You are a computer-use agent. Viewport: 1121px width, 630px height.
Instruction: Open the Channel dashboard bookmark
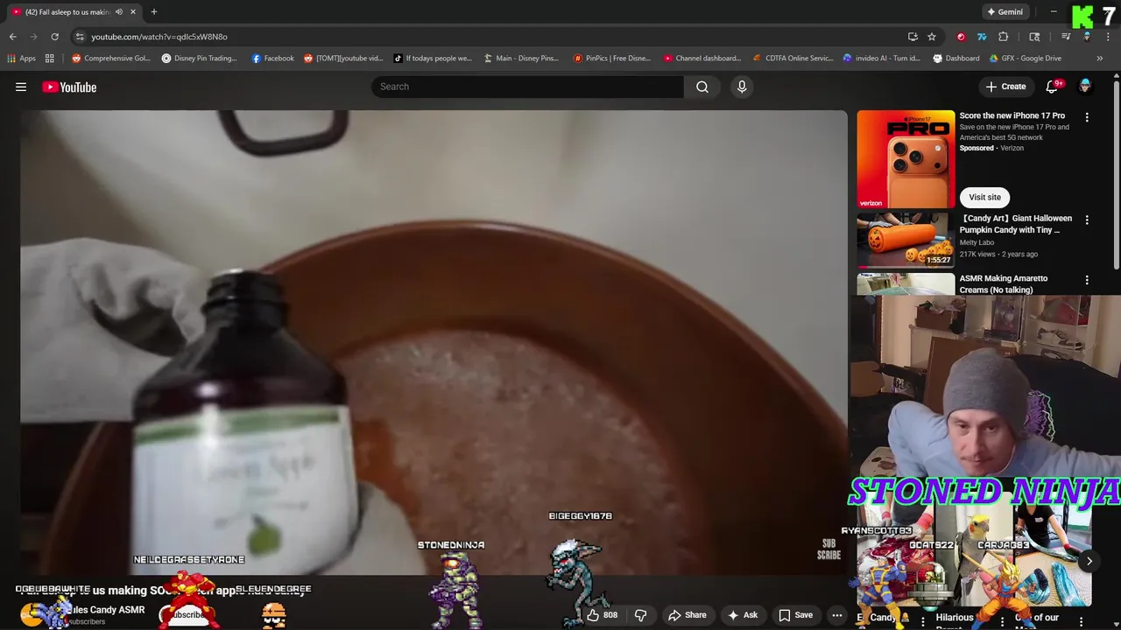[x=702, y=59]
